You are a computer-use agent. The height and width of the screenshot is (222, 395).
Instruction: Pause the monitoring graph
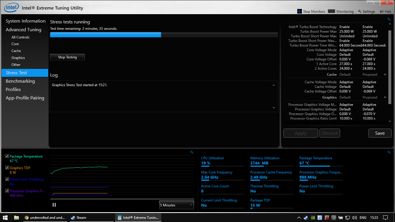(x=54, y=205)
